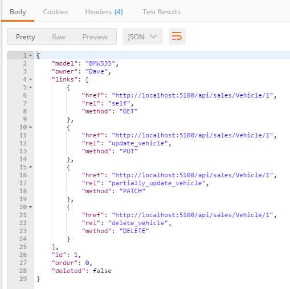The width and height of the screenshot is (290, 289).
Task: Click the href URL on line 16
Action: 193,175
